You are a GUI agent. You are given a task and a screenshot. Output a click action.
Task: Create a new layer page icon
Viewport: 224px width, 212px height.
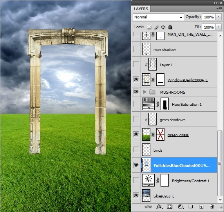201,207
